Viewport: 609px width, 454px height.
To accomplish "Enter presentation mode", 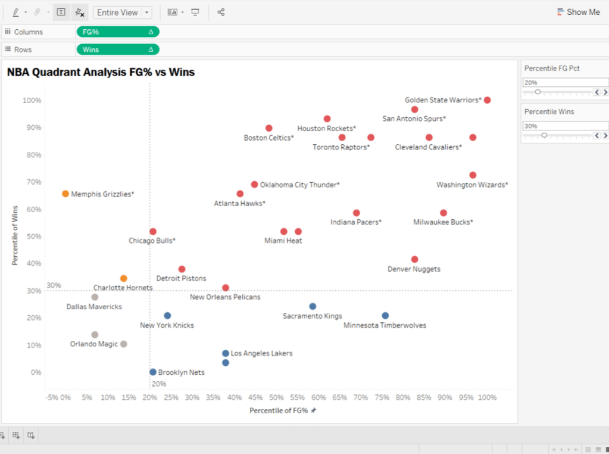I will coord(196,12).
